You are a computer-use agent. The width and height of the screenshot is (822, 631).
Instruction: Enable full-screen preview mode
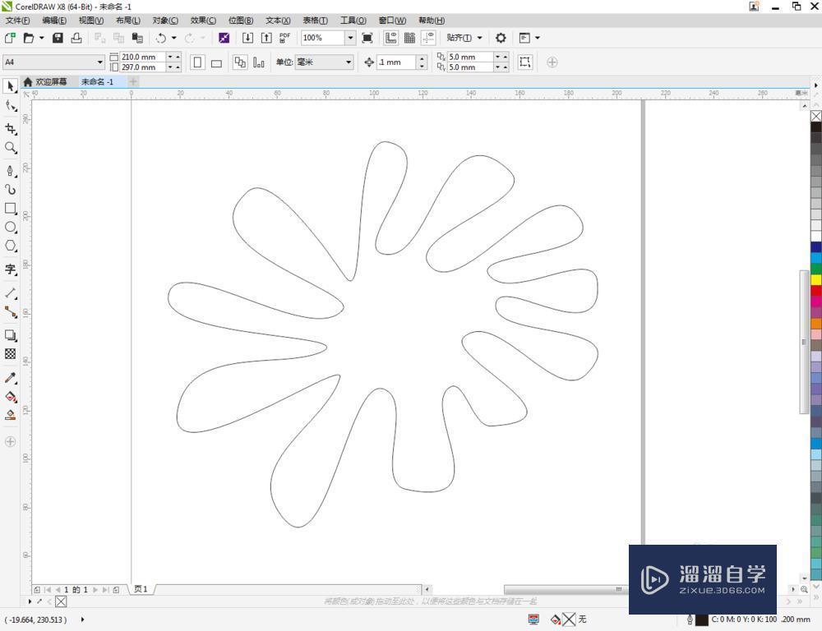point(367,38)
